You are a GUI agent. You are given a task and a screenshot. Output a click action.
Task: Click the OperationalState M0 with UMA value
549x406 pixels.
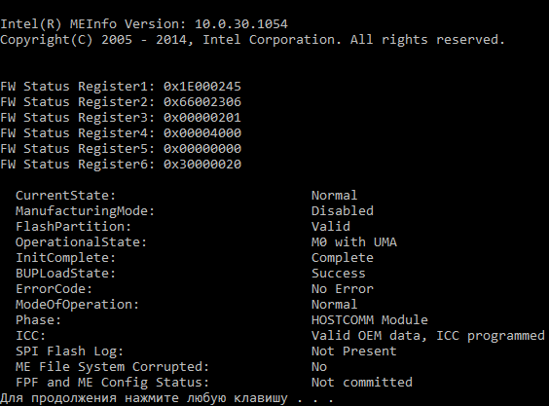tap(354, 242)
